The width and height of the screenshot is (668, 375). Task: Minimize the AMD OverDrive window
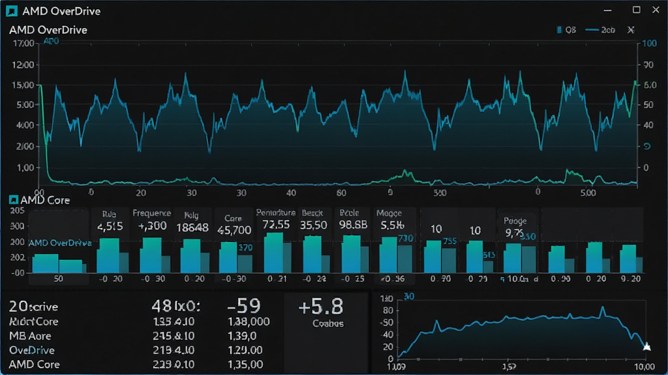[x=607, y=10]
